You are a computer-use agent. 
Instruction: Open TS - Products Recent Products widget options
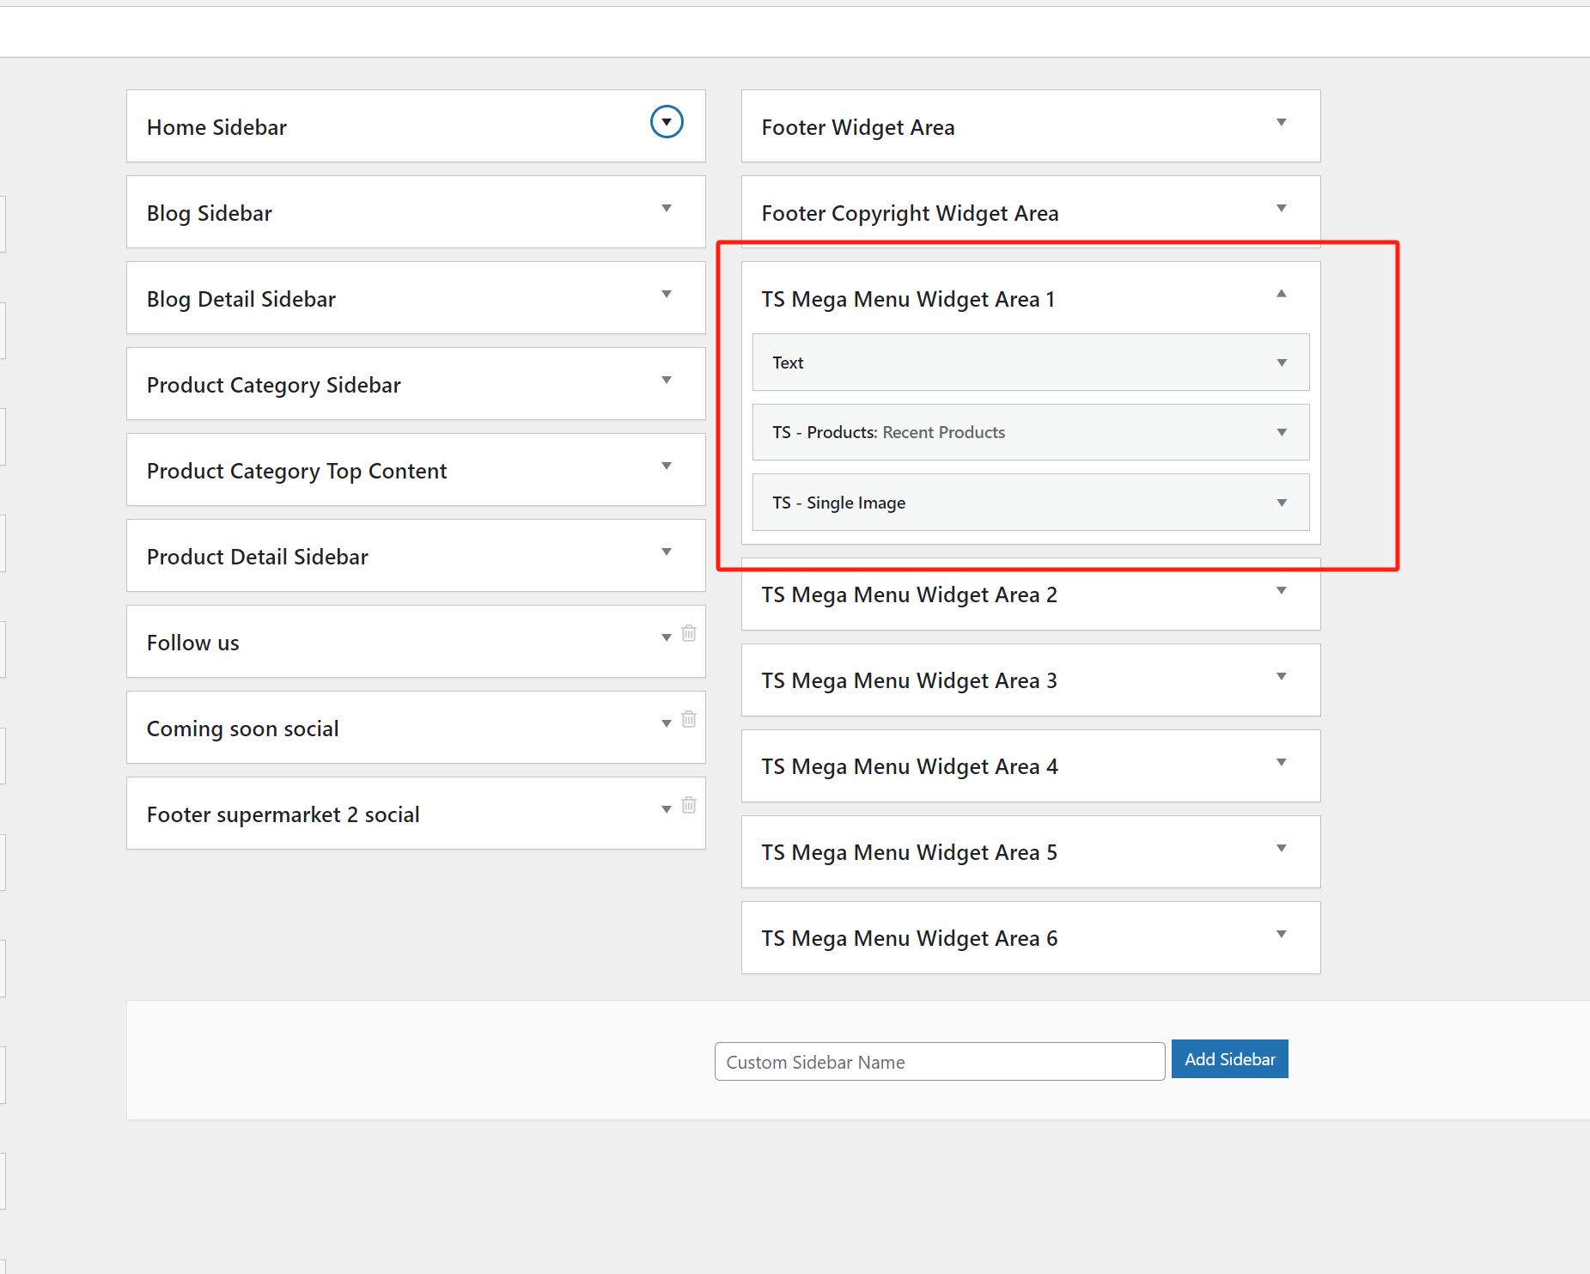[1281, 432]
